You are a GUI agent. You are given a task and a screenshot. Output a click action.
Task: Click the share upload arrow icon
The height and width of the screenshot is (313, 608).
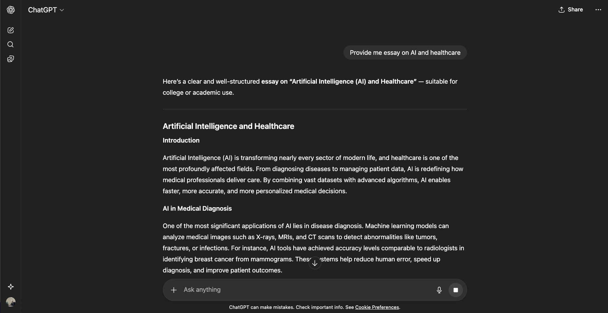pos(561,10)
